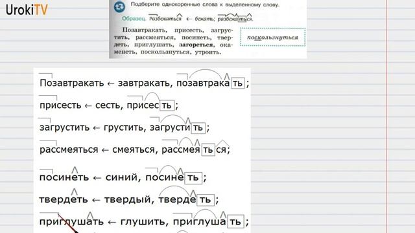Click the boxed "ть" in parsed рассмеяться
This screenshot has width=415, height=233.
[208, 150]
